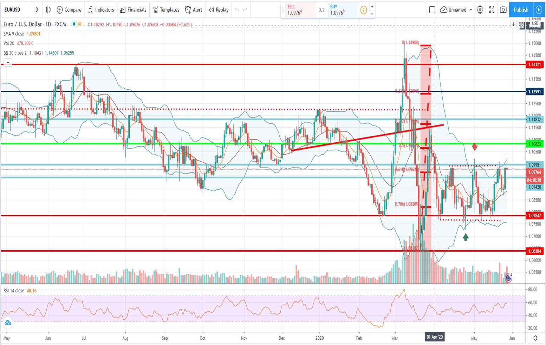Screen dimensions: 546x345
Task: Click the redo arrow
Action: (x=245, y=10)
